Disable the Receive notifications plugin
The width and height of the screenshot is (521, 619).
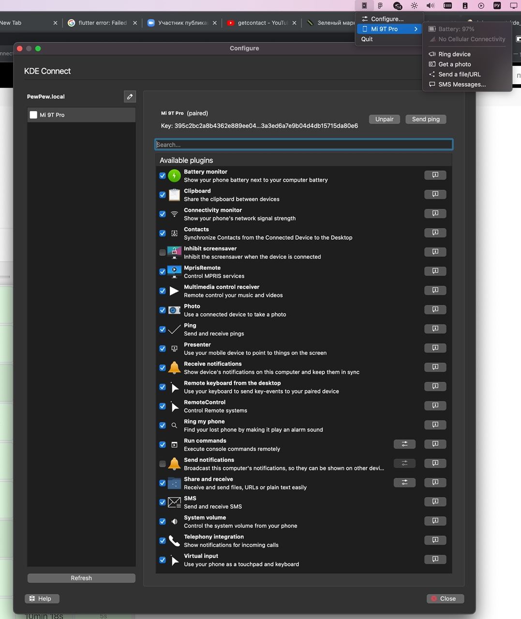(x=163, y=368)
